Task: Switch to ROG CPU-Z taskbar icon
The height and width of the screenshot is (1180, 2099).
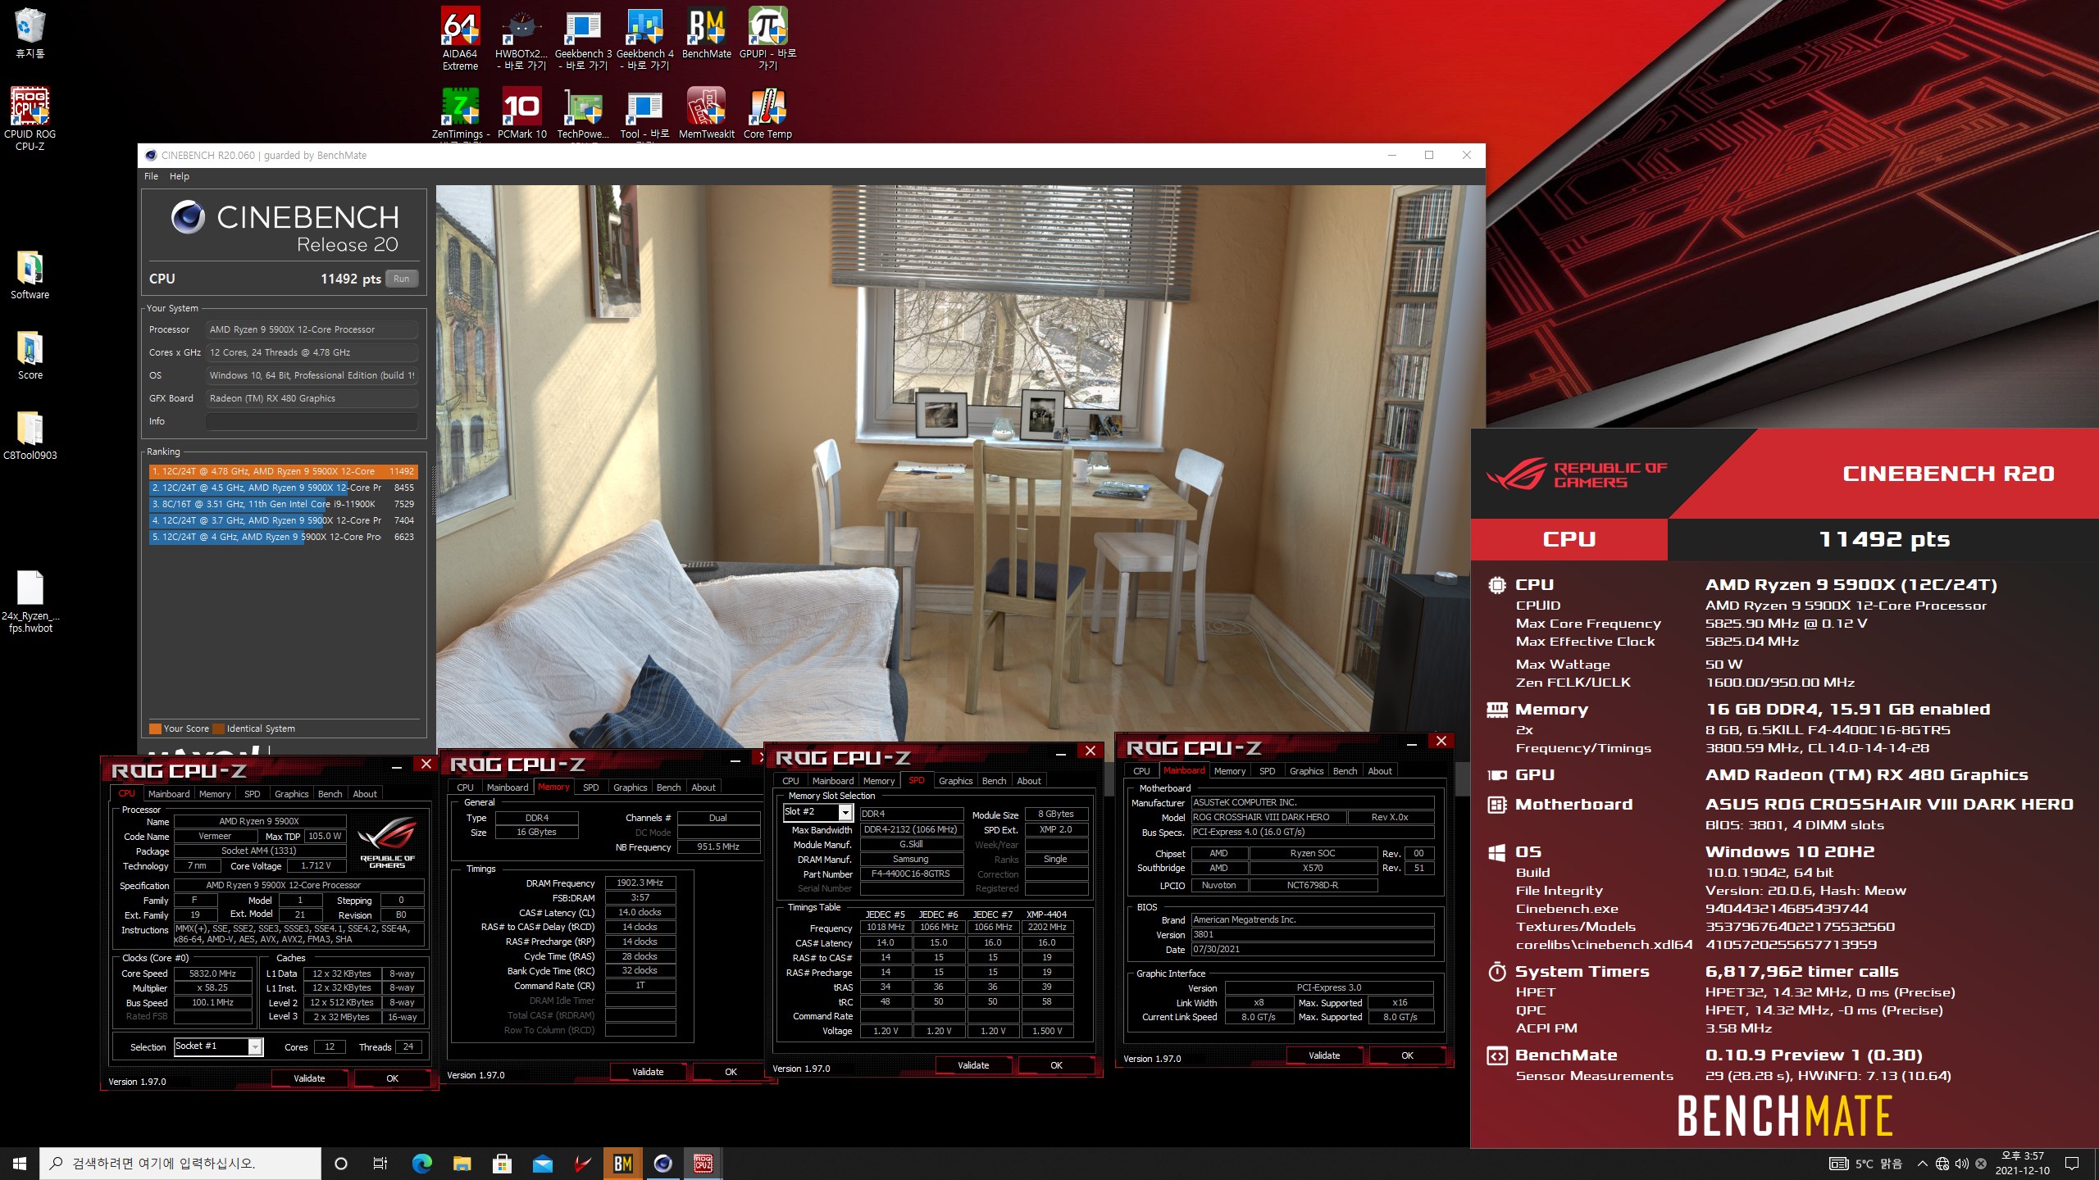Action: [703, 1163]
